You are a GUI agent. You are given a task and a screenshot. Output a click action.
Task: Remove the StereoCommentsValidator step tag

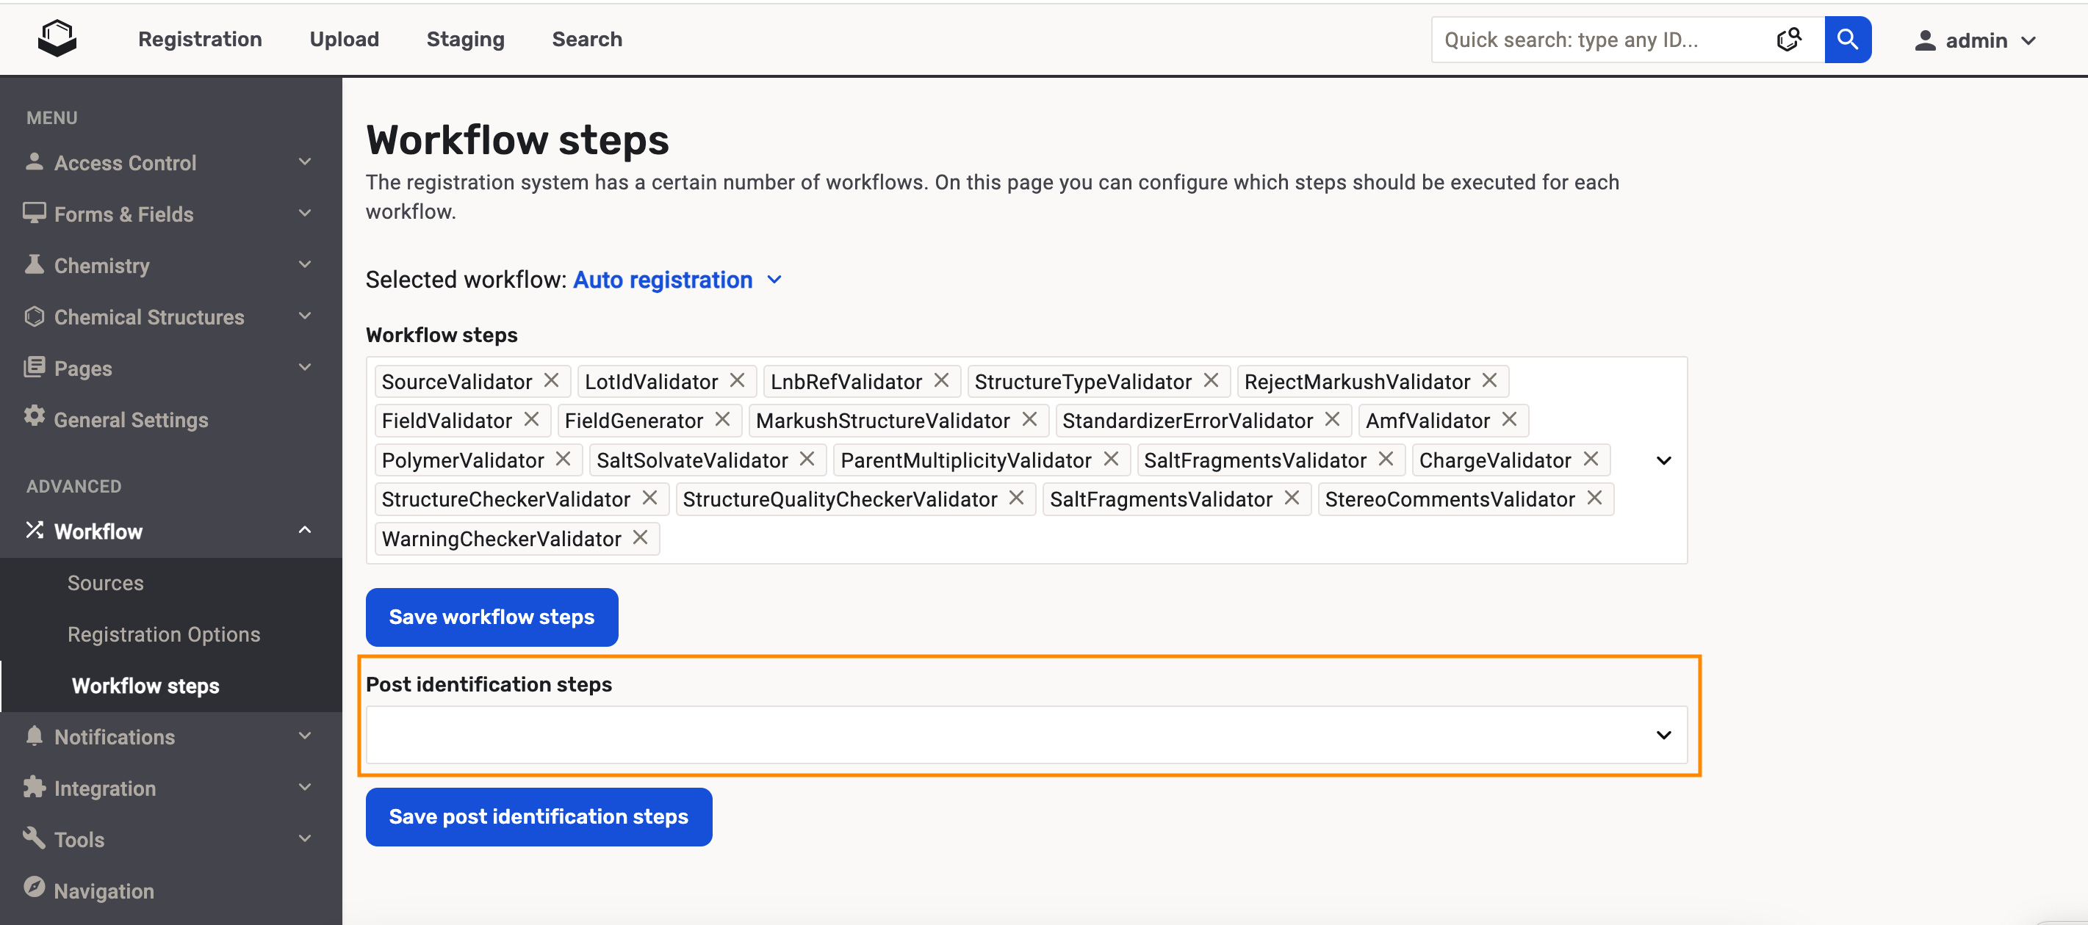(1594, 497)
